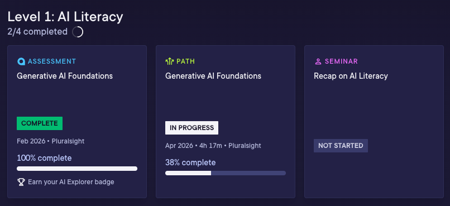This screenshot has width=450, height=206.
Task: Click the Level 1: AI Literacy heading
Action: point(65,17)
